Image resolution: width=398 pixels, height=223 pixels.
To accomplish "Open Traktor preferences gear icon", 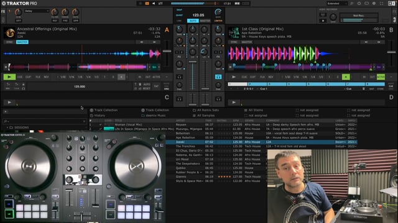I will click(x=359, y=4).
